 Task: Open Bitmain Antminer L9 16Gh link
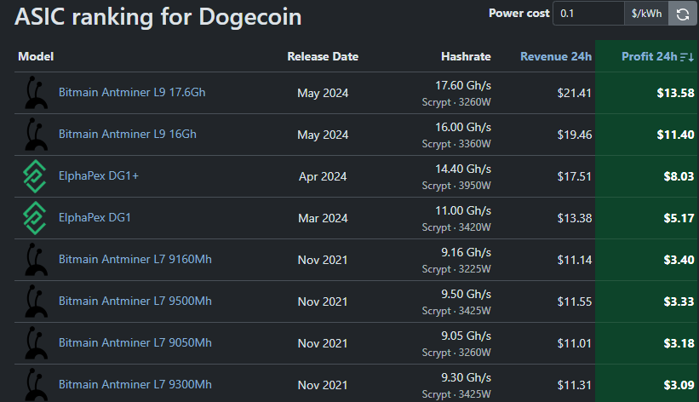click(128, 135)
